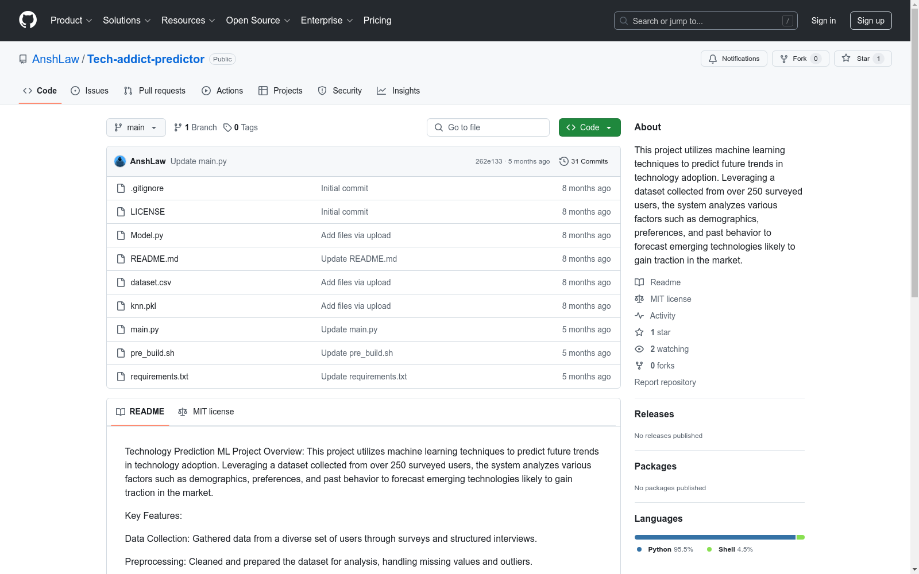This screenshot has height=574, width=919.
Task: Open the Releases section heading link
Action: (x=654, y=414)
